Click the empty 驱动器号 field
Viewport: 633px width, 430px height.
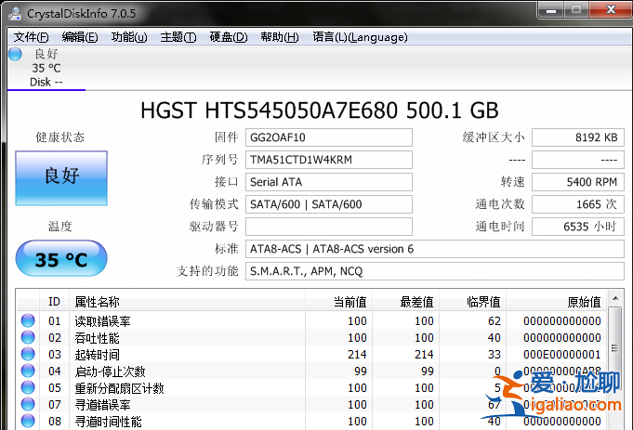(x=329, y=227)
